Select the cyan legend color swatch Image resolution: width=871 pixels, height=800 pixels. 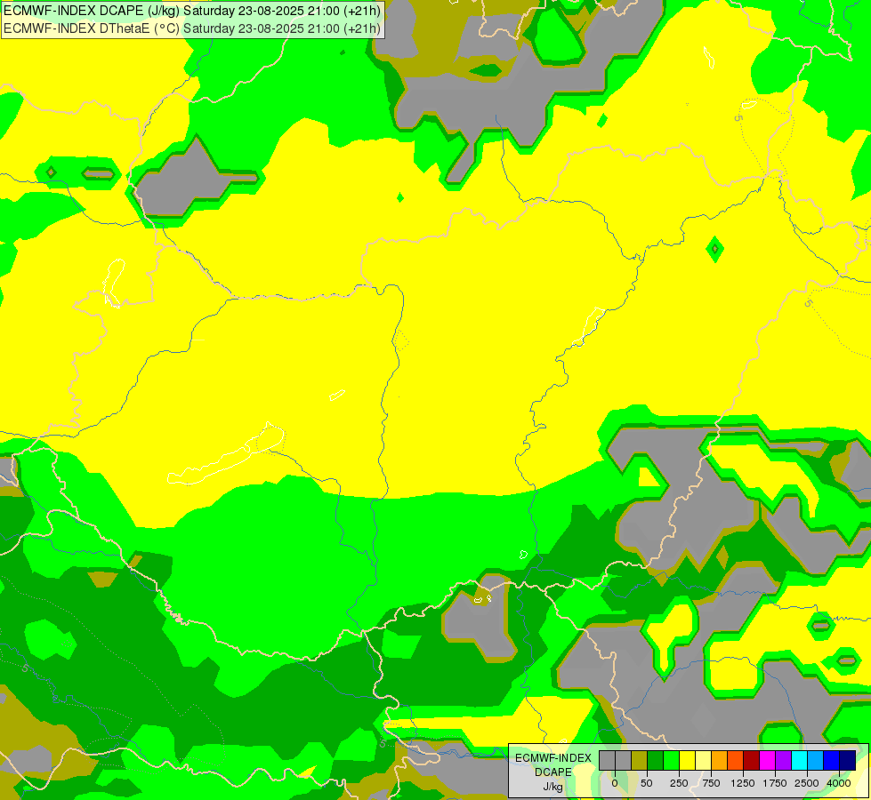coord(799,760)
